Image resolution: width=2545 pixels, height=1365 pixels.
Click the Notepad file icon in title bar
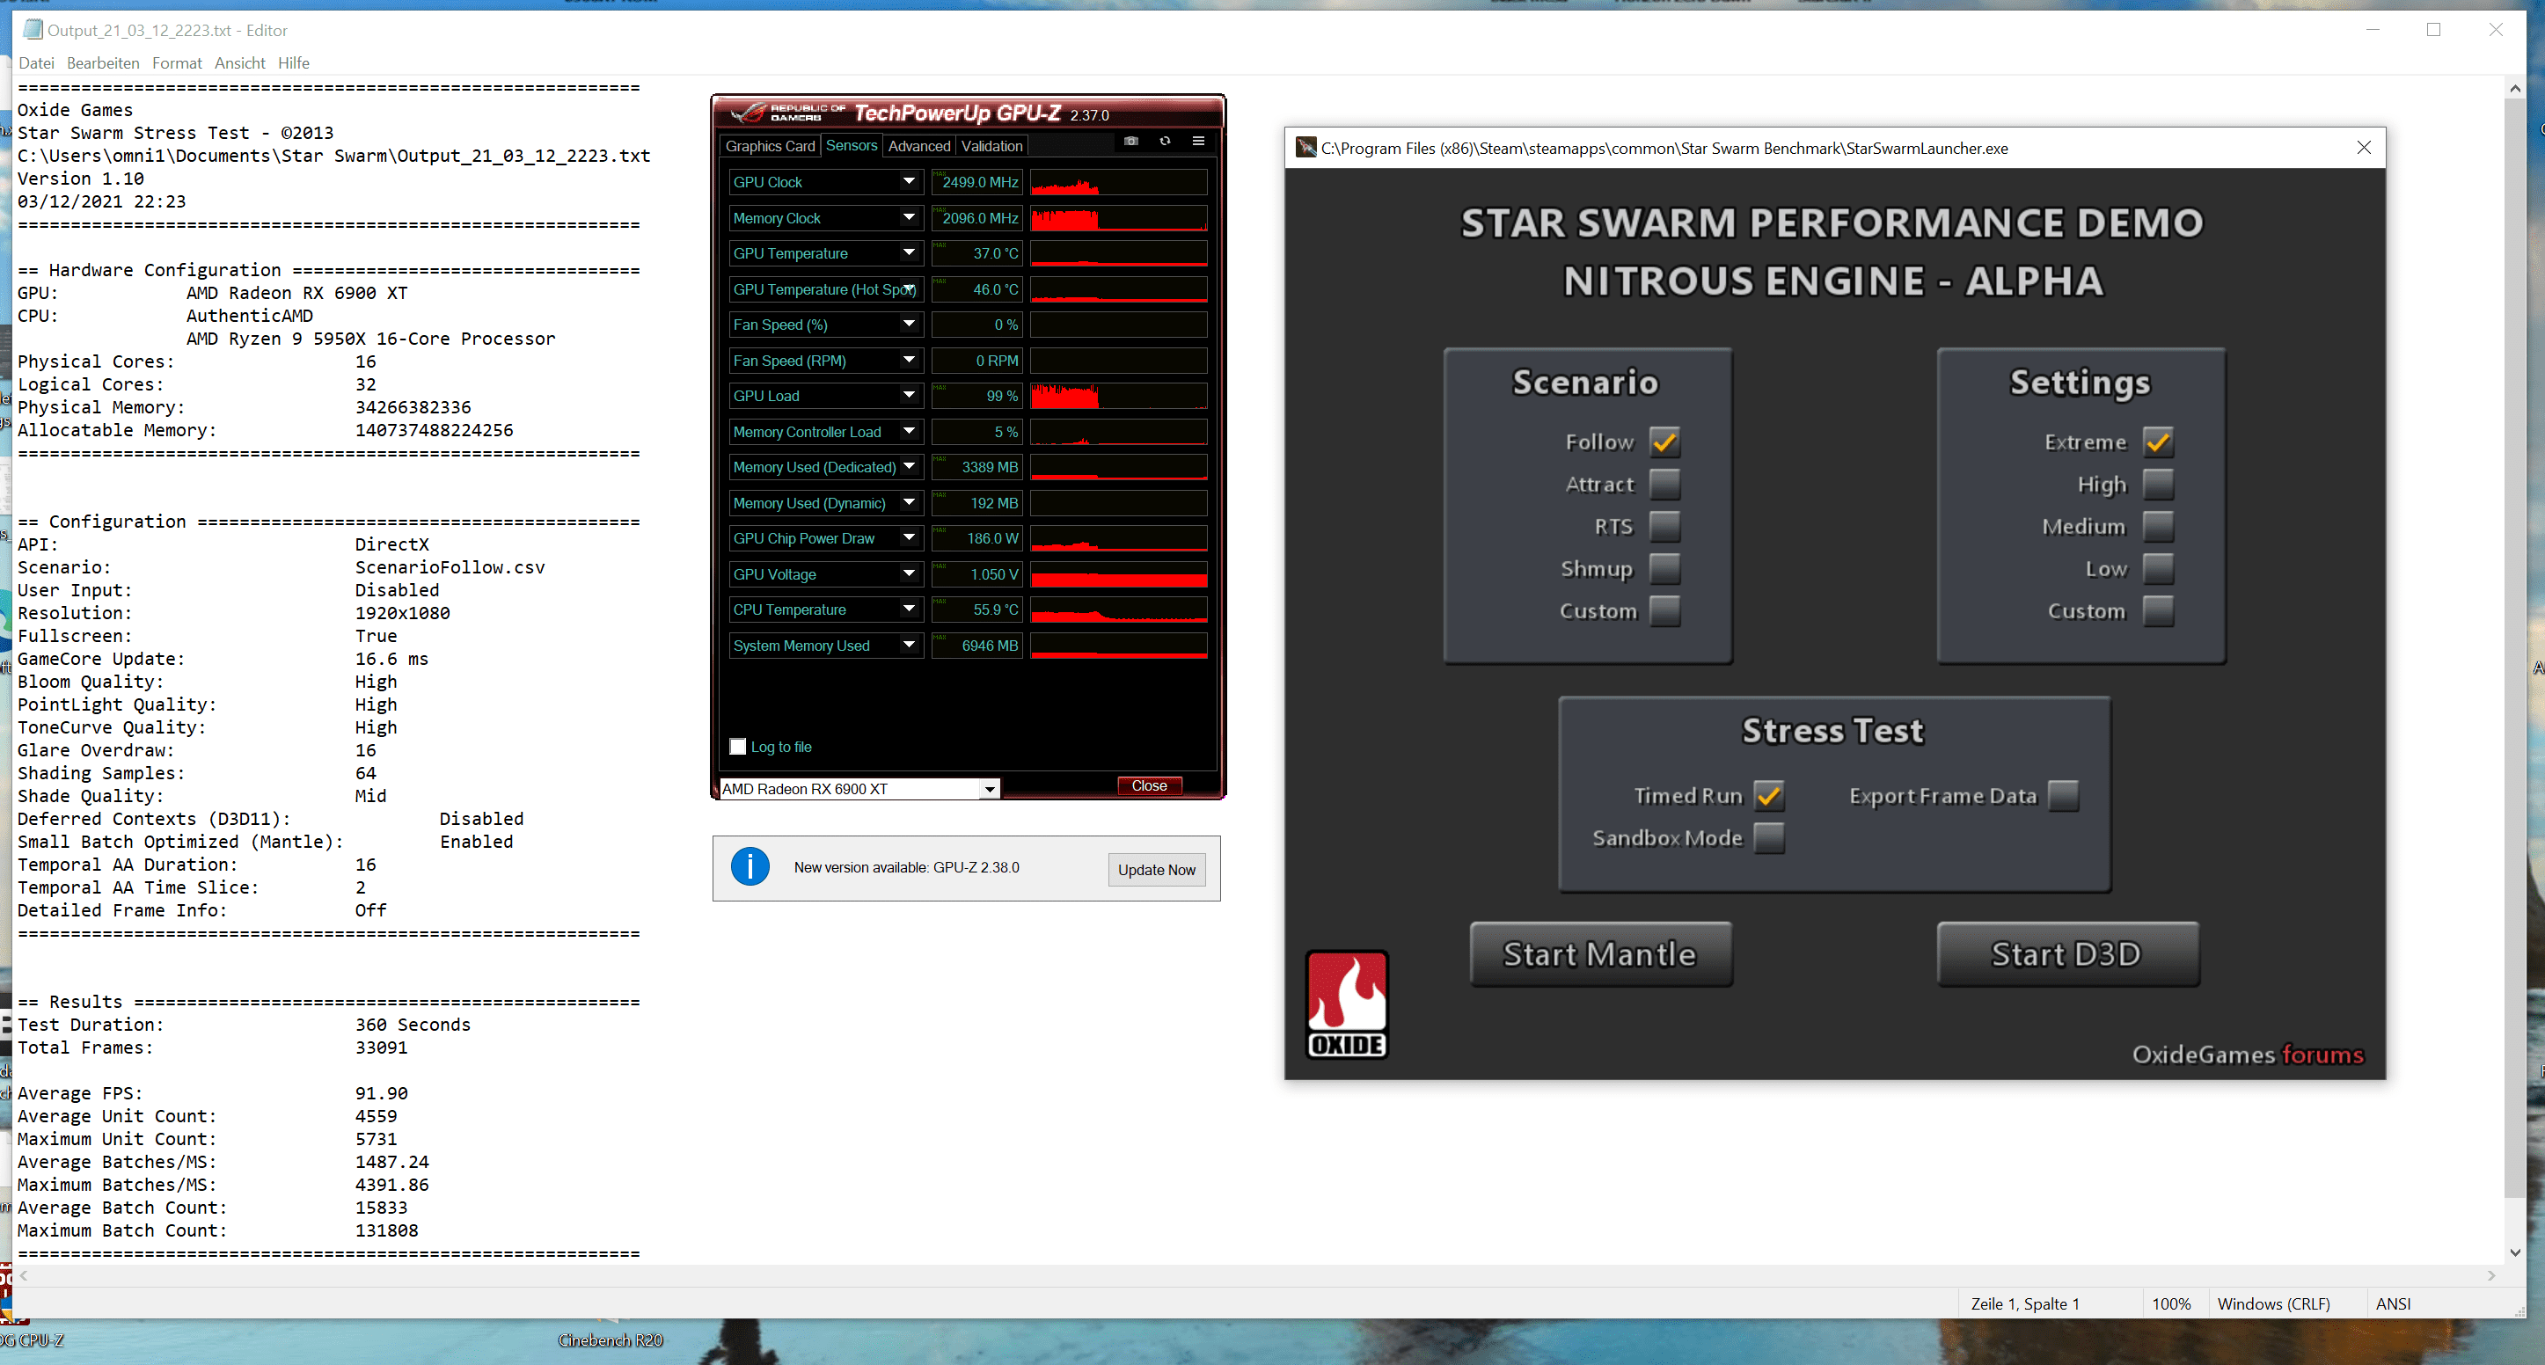click(33, 30)
